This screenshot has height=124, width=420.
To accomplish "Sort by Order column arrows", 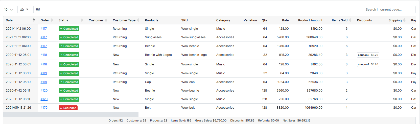I will 52,20.
